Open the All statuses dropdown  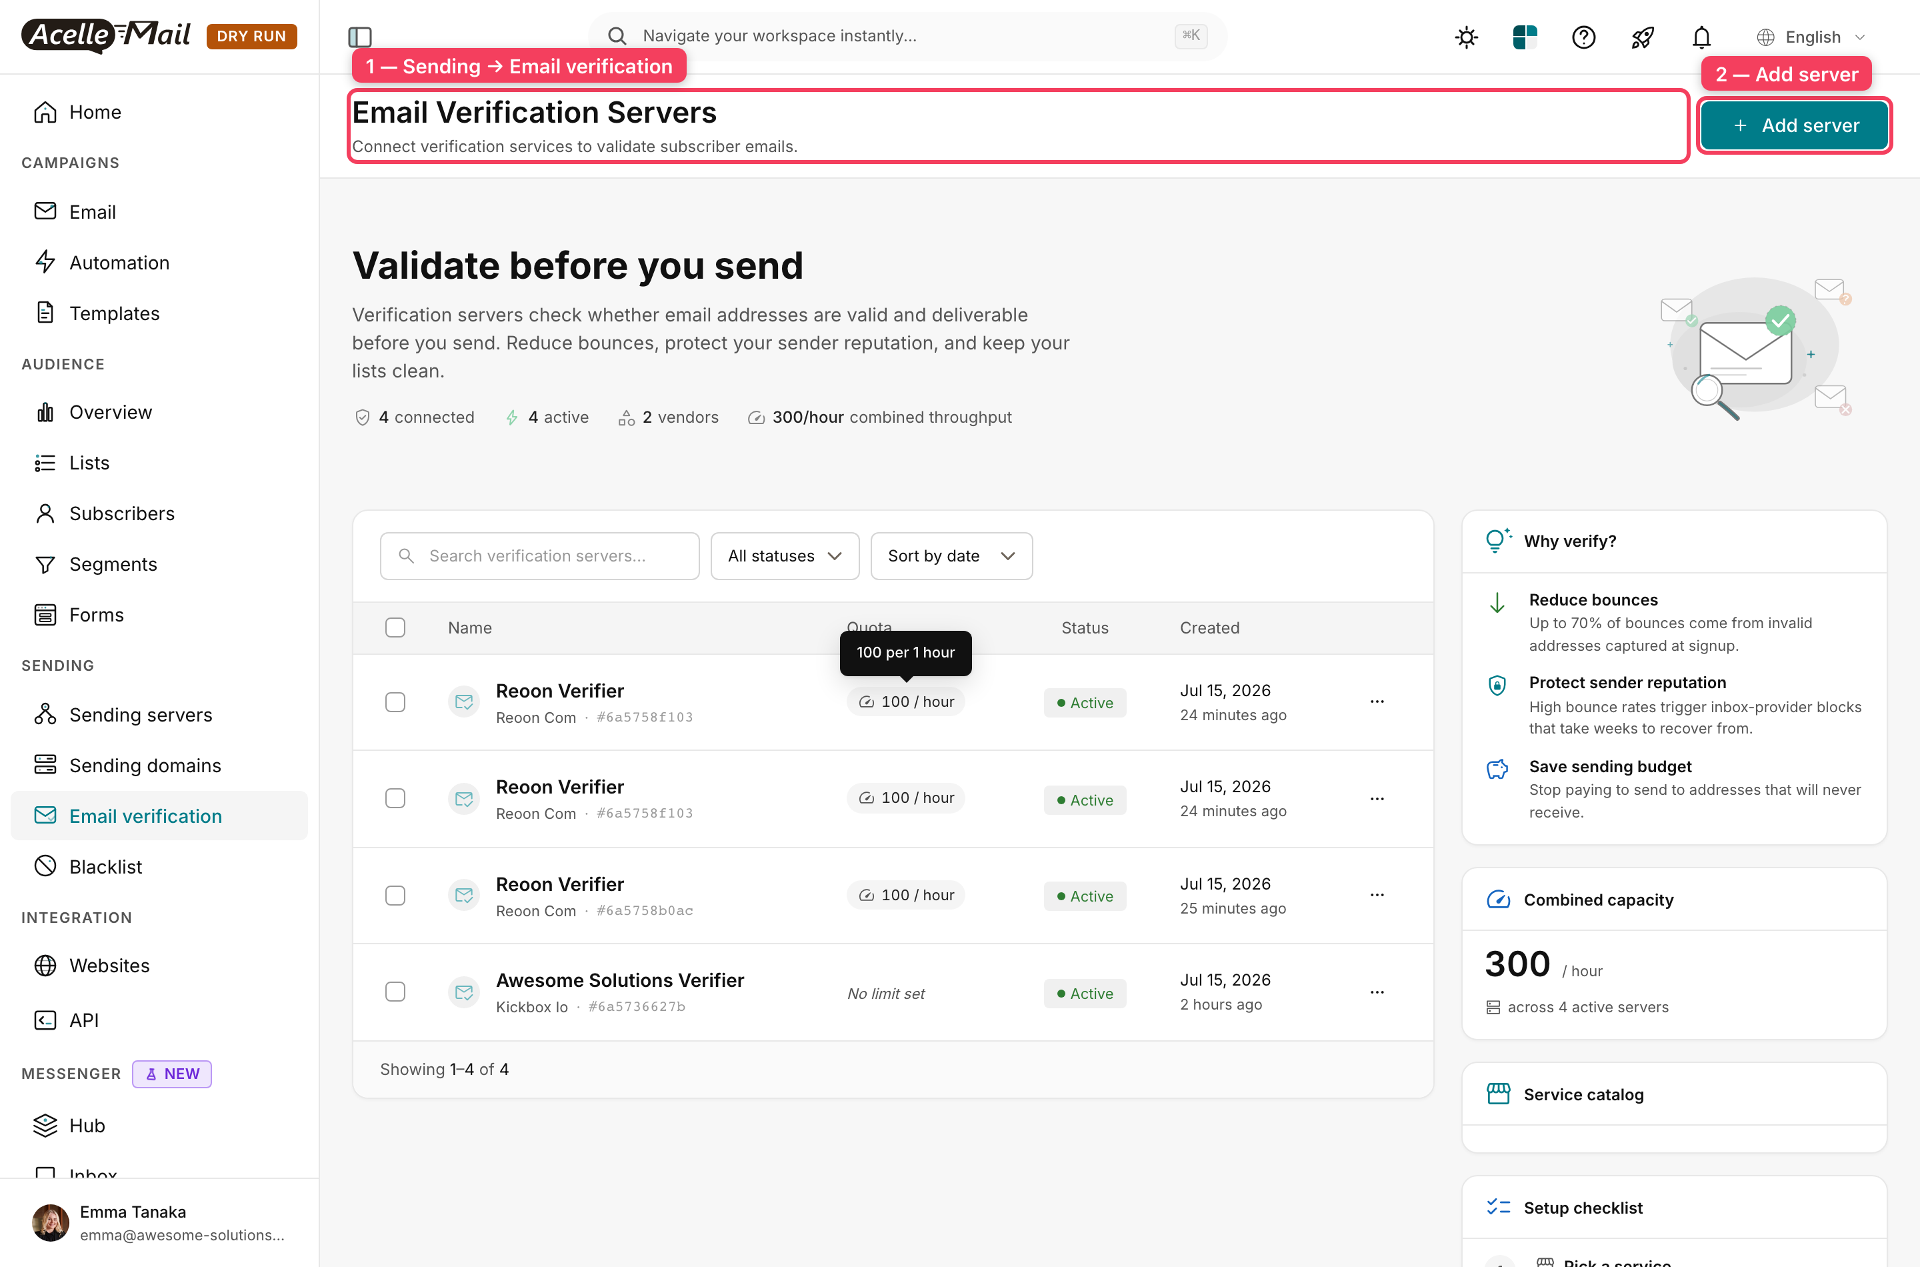click(x=784, y=556)
